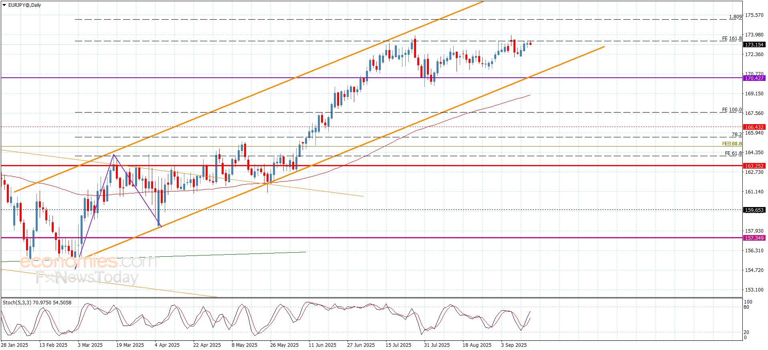The height and width of the screenshot is (350, 768).
Task: Click the 13 Feb 2025 date label
Action: [53, 345]
